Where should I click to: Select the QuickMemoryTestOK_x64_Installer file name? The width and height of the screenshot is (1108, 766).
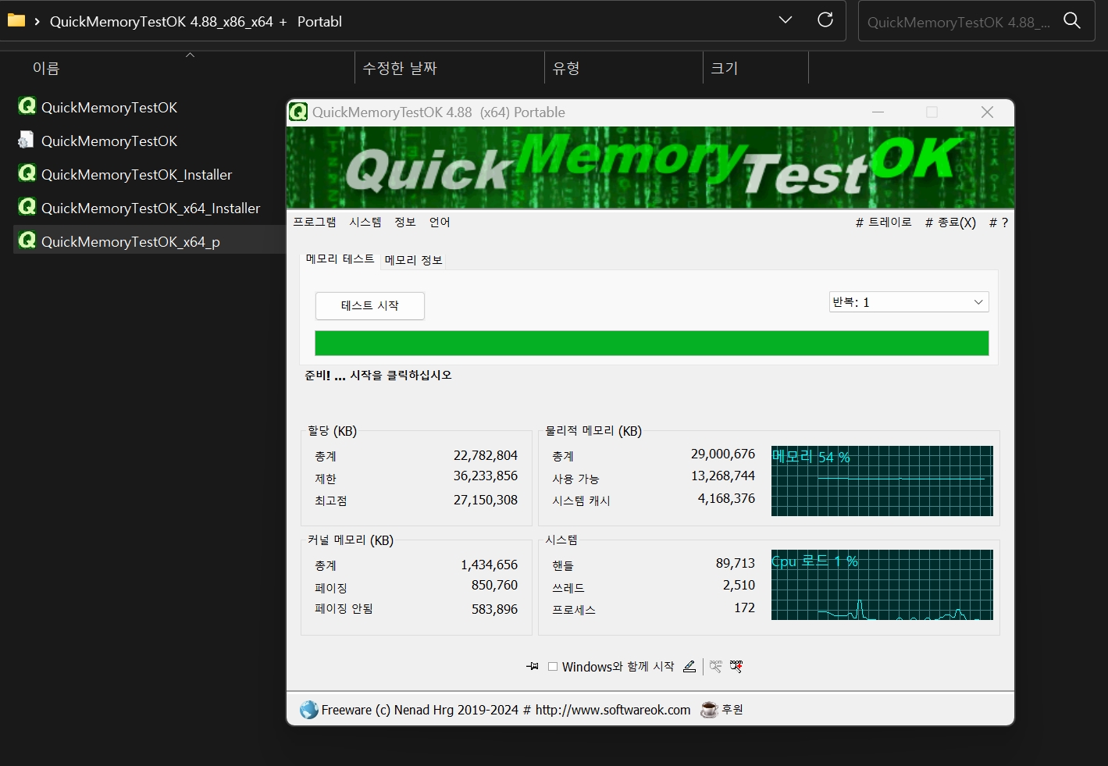coord(151,208)
